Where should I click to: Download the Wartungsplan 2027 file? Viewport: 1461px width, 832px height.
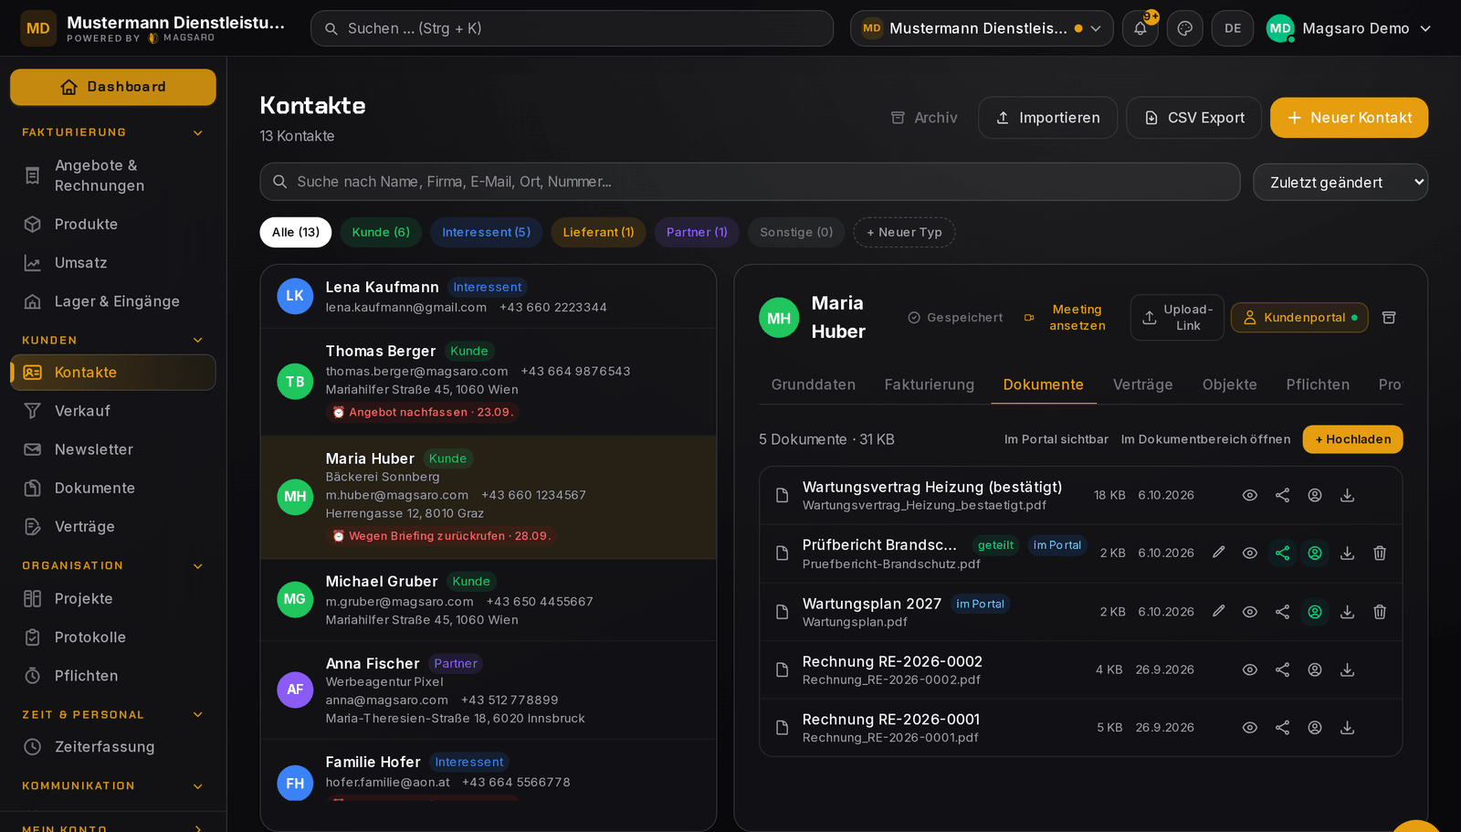tap(1347, 611)
